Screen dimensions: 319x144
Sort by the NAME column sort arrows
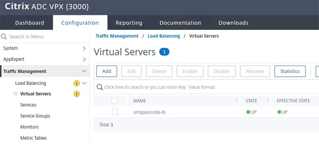click(x=236, y=101)
